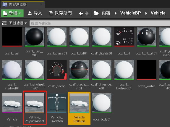Go back with the left arrow
The image size is (170, 127).
pos(81,13)
